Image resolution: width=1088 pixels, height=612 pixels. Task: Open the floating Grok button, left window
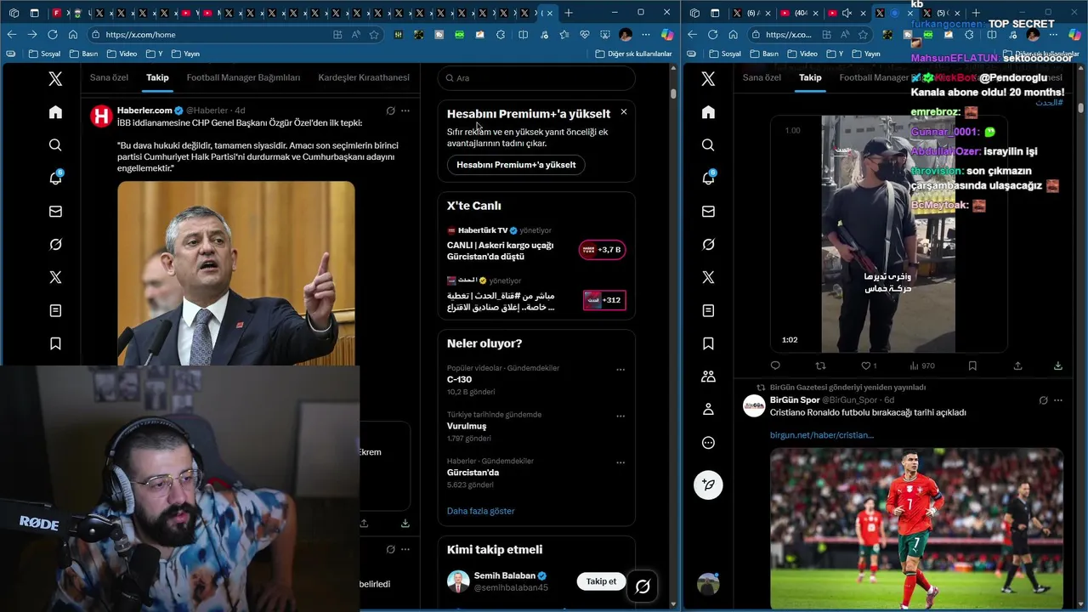click(x=643, y=586)
